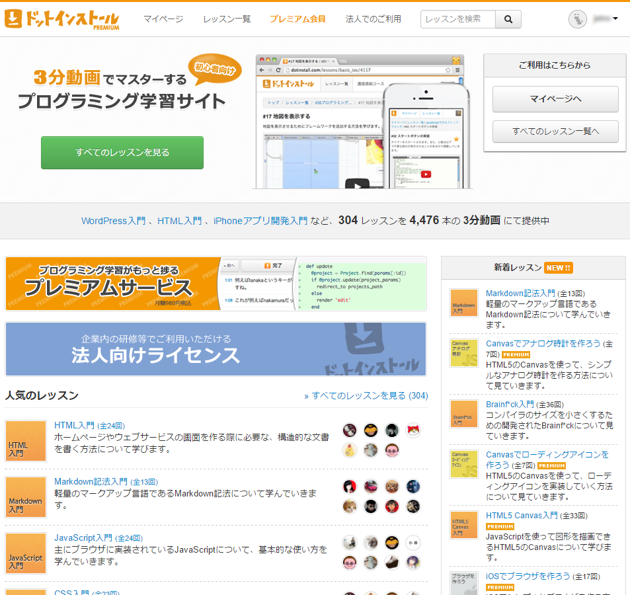Click Markdown入門 thumbnail in 新着レッスン sidebar
The image size is (630, 595).
click(464, 303)
